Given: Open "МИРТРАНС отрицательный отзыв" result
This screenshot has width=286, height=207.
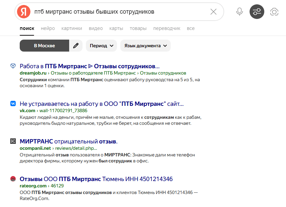Looking at the screenshot, I should point(68,141).
